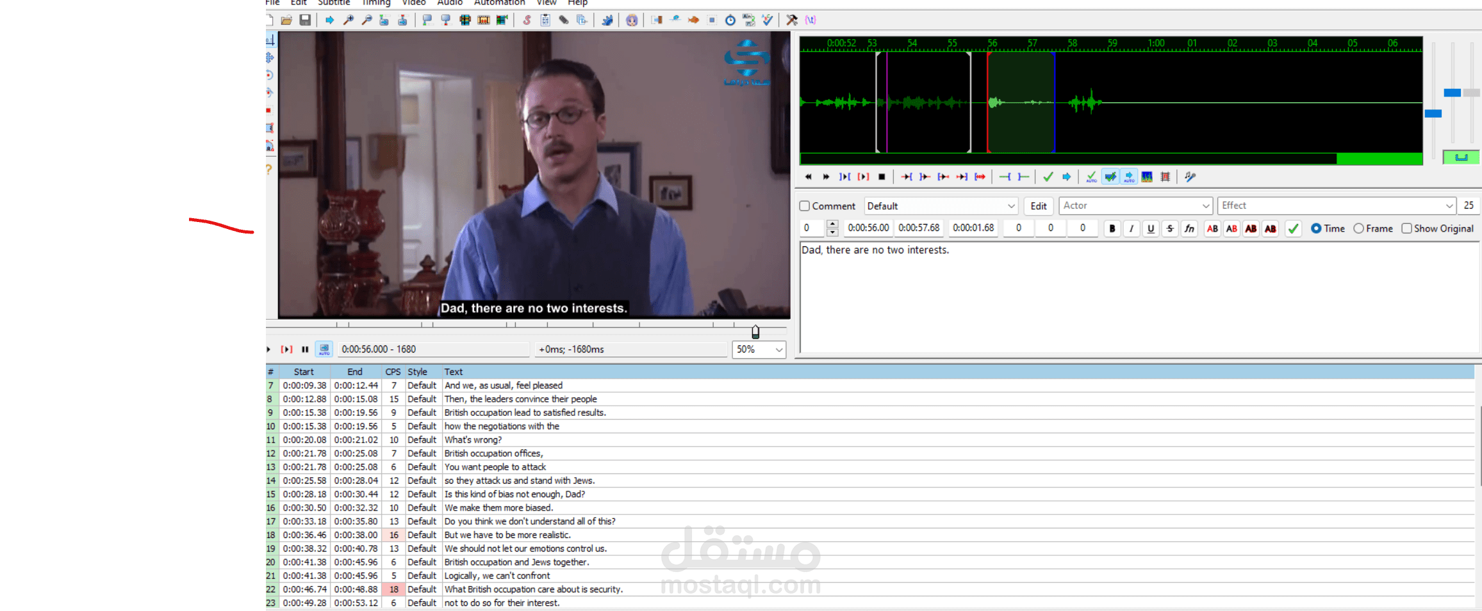Screen dimensions: 1482x611
Task: Click the pink tag-hiding mode icon
Action: click(x=811, y=20)
